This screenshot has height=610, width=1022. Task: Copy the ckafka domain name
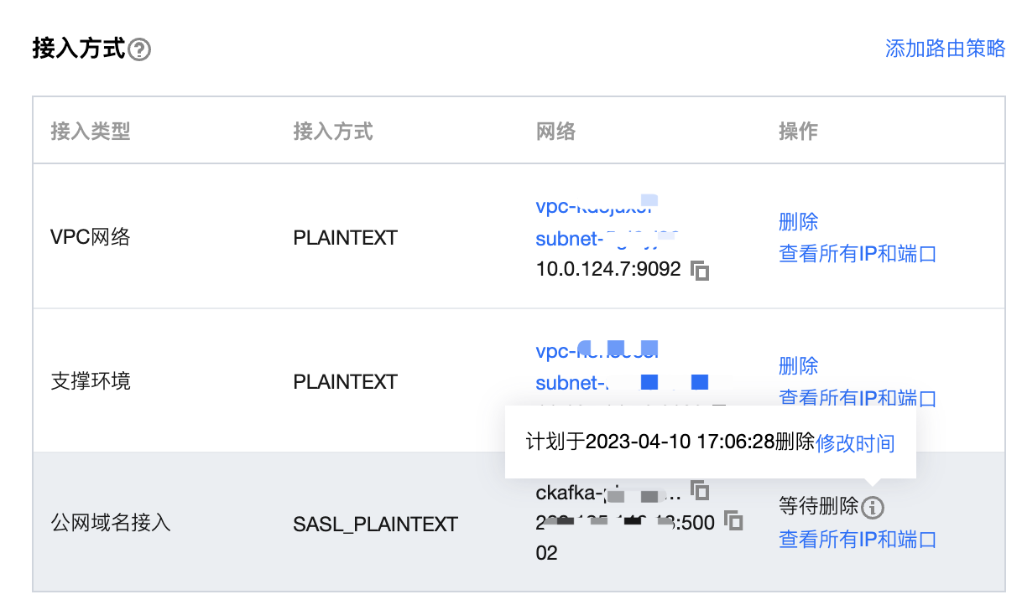point(700,490)
